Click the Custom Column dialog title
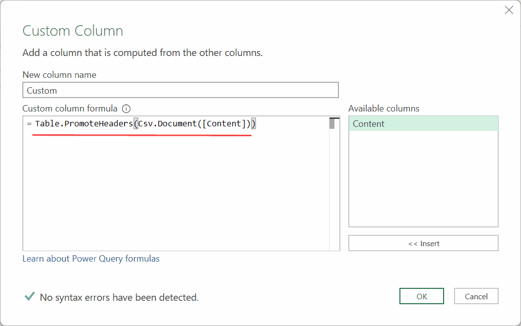521x326 pixels. (72, 31)
